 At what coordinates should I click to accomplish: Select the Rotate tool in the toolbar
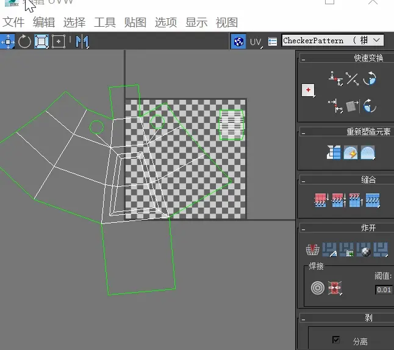click(x=24, y=41)
